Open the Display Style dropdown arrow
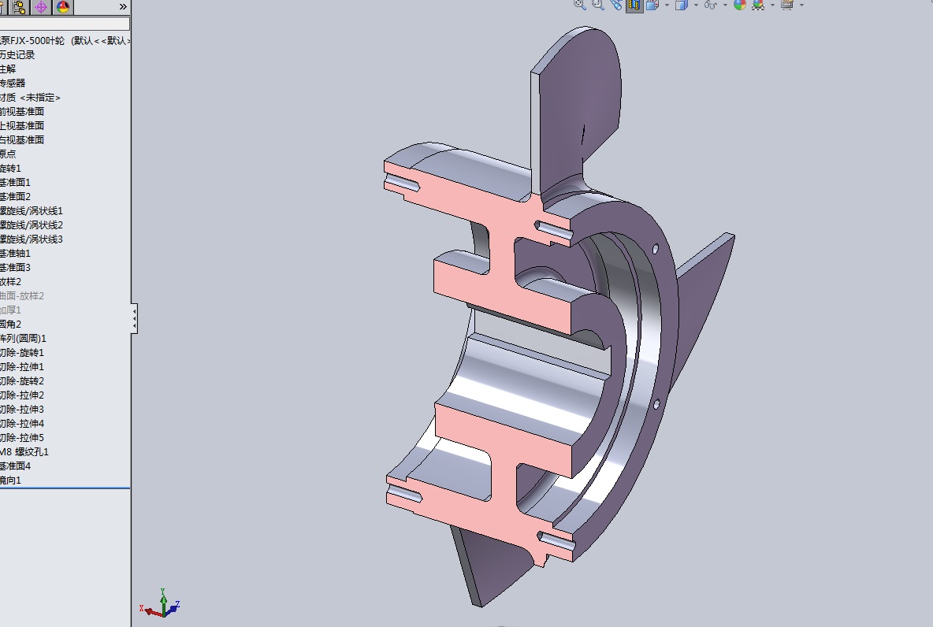 pos(696,6)
